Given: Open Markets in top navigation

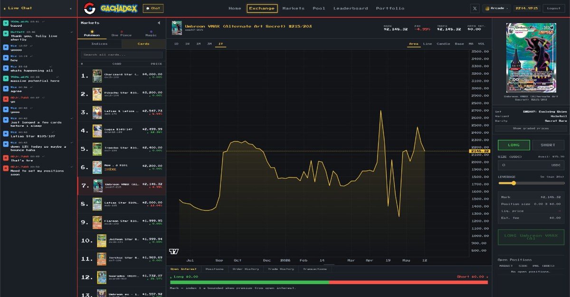Looking at the screenshot, I should click(294, 9).
